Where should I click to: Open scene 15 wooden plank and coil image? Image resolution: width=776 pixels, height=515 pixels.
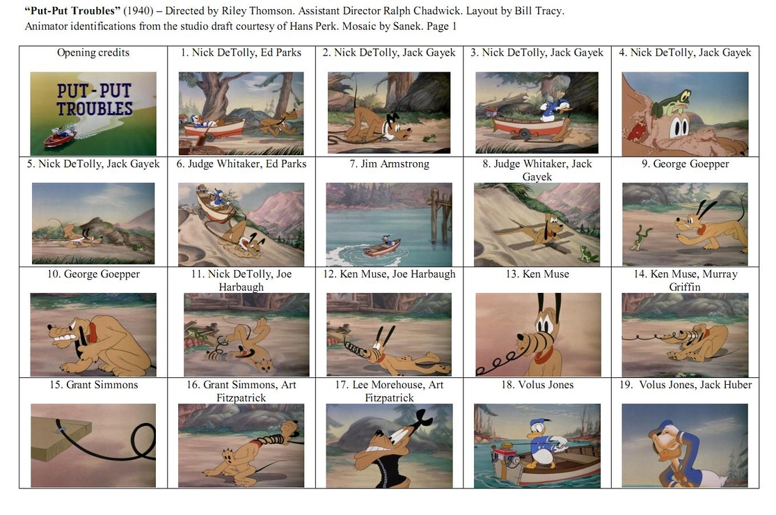pos(93,445)
